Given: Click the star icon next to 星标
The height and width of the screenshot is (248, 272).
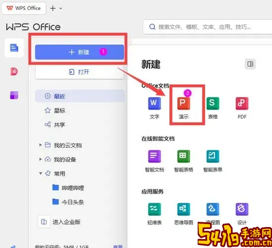Looking at the screenshot, I should pyautogui.click(x=48, y=110).
